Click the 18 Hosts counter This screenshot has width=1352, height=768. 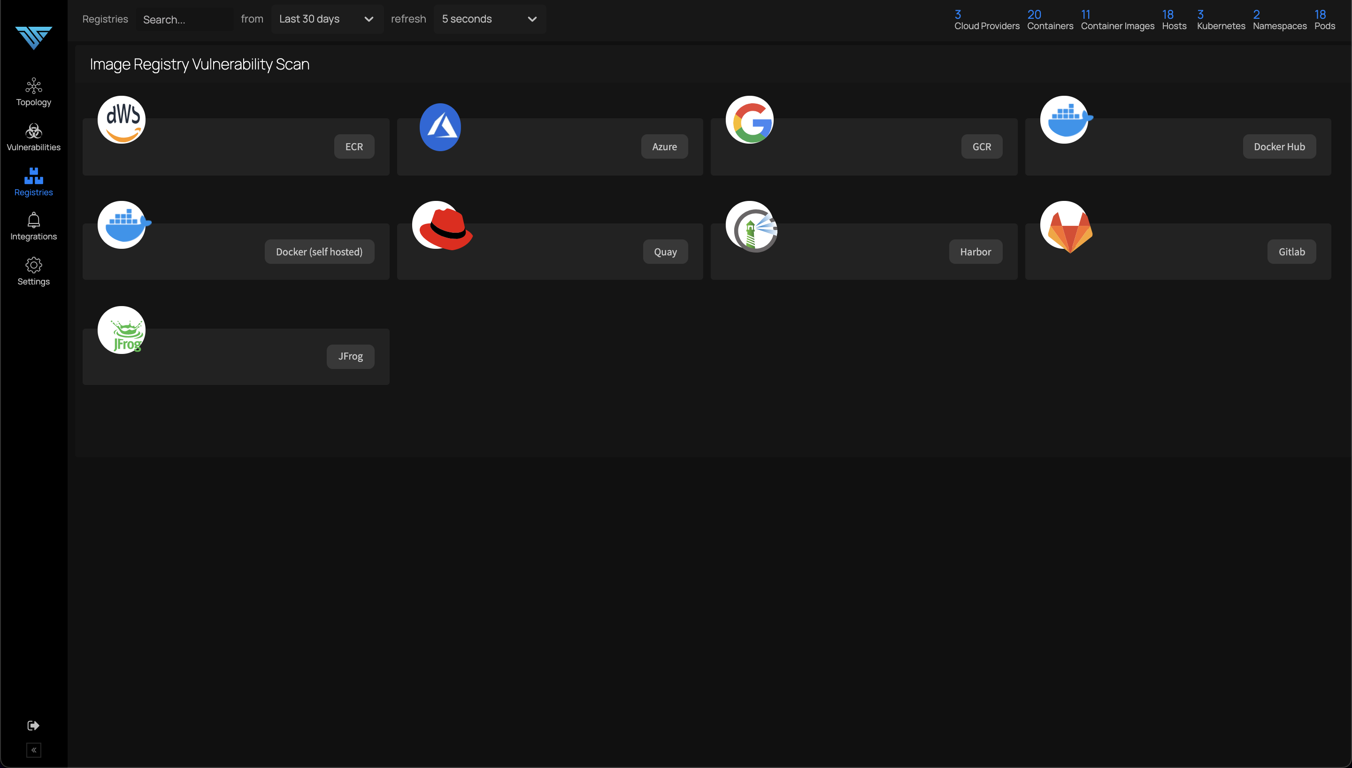coord(1174,20)
